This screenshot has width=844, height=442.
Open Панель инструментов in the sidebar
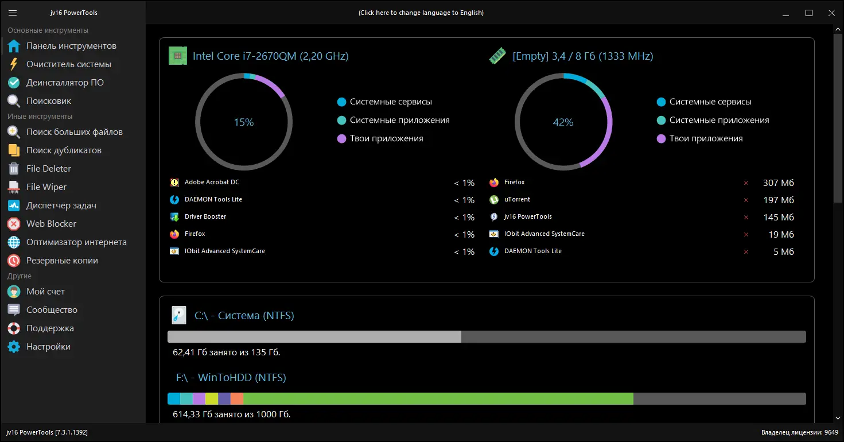pyautogui.click(x=73, y=46)
